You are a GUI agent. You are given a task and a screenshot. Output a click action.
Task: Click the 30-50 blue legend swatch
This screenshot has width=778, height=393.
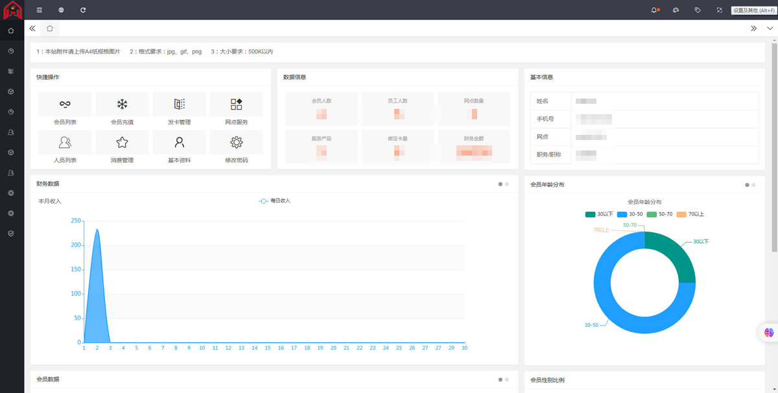622,214
